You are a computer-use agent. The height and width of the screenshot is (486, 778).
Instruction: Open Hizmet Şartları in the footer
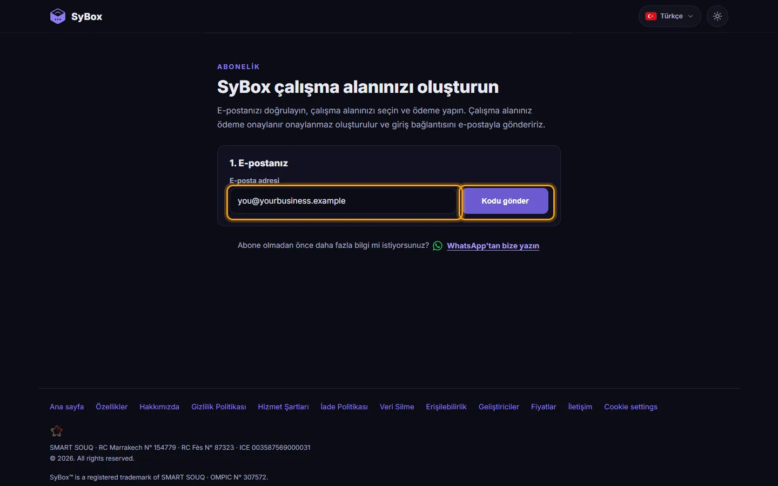coord(284,407)
